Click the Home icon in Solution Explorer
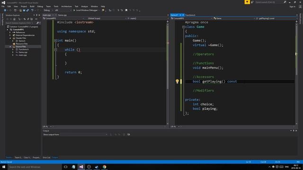This screenshot has width=303, height=170. [x=14, y=19]
